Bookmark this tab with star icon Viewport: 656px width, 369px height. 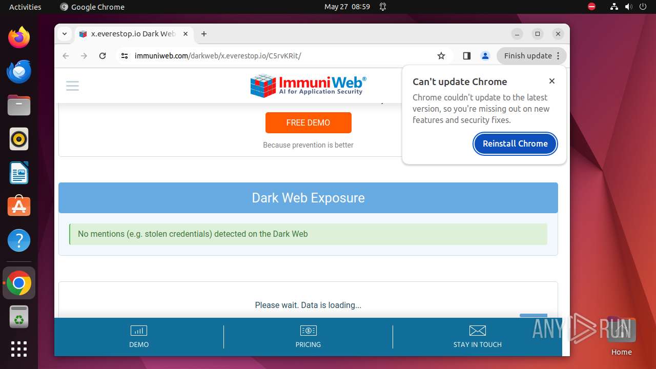[441, 56]
